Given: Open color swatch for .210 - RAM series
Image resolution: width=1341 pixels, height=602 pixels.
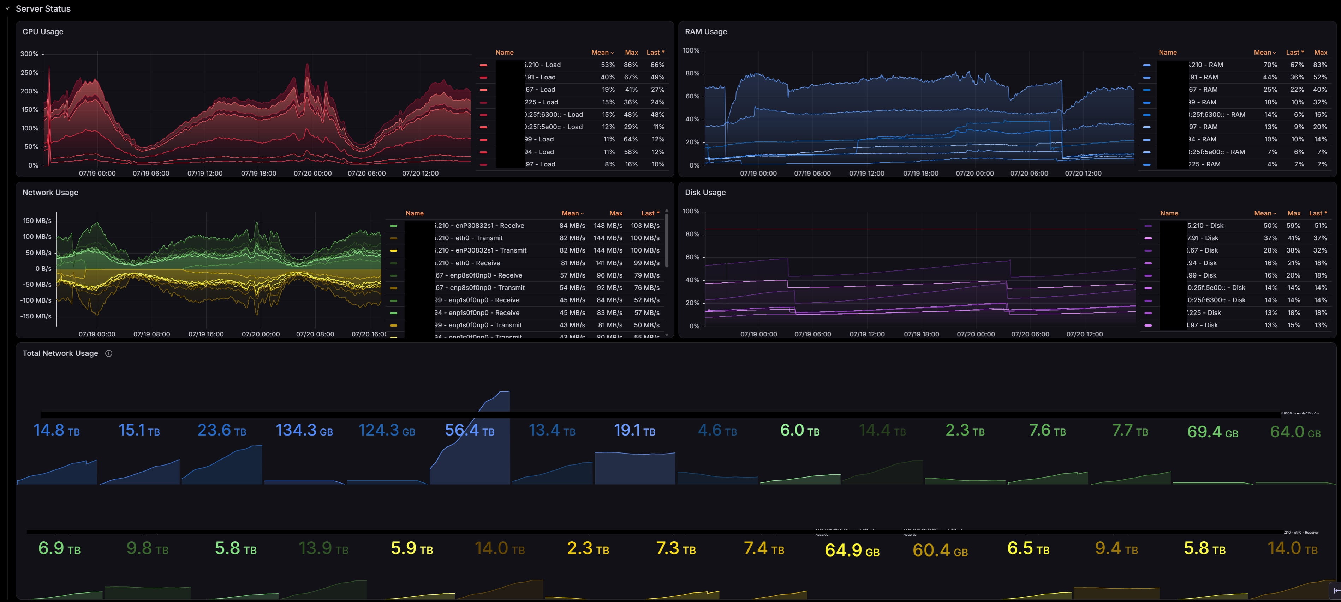Looking at the screenshot, I should click(x=1147, y=65).
